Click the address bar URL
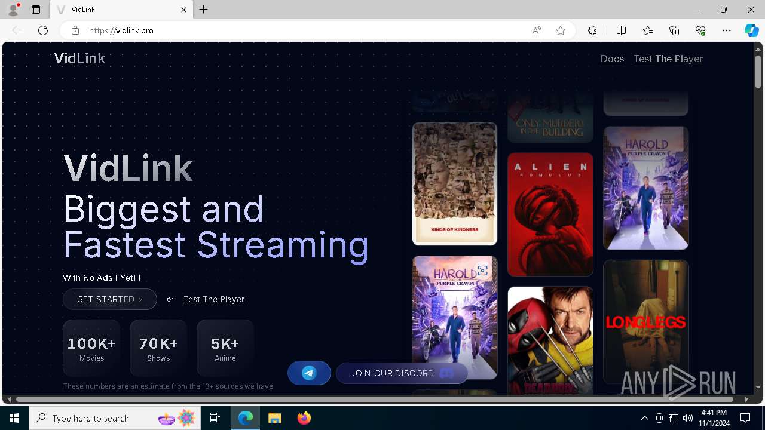This screenshot has height=430, width=765. (121, 30)
